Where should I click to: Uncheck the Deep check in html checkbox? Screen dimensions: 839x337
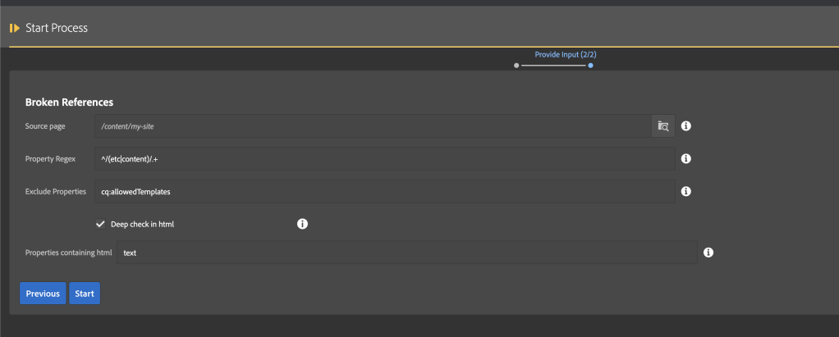[100, 224]
